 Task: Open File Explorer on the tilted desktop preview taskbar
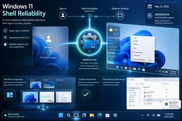point(134,69)
